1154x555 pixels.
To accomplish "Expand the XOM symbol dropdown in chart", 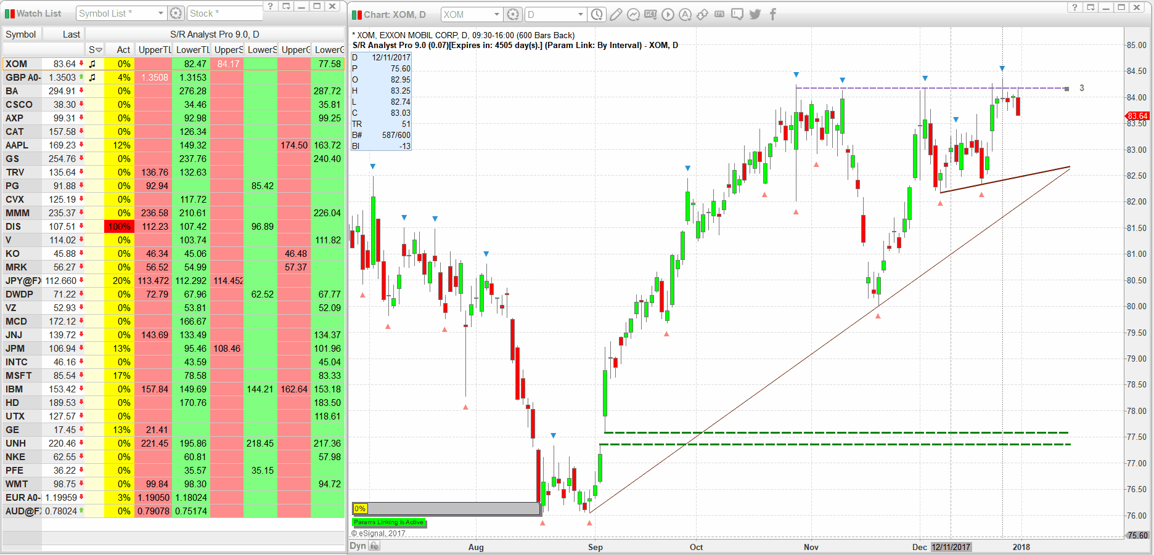I will [x=497, y=14].
